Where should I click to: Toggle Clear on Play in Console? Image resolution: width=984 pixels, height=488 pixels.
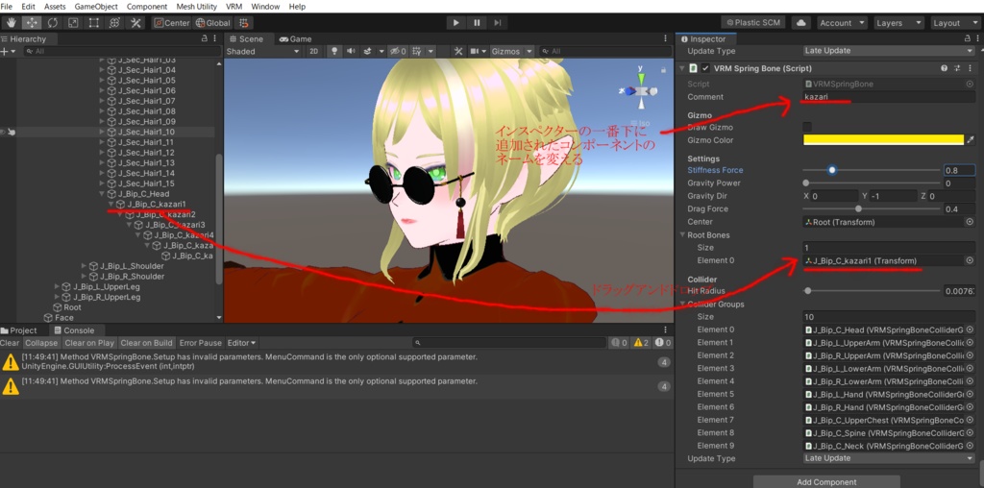click(x=89, y=343)
